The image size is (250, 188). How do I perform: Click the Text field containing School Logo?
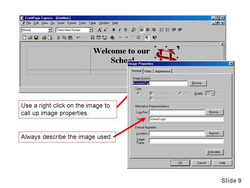[x=186, y=119]
